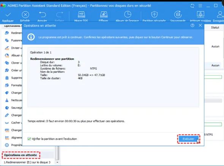Select Fusionner partitions in sidebar
224x166 pixels.
coord(13,40)
